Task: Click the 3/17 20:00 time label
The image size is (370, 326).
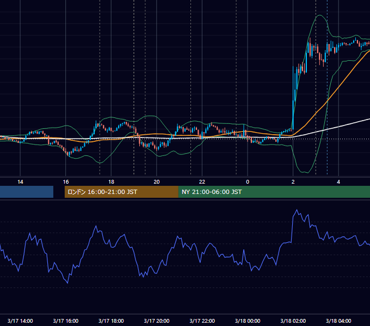Action: [157, 321]
